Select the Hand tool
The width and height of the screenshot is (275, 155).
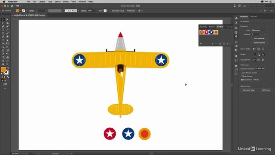3,64
